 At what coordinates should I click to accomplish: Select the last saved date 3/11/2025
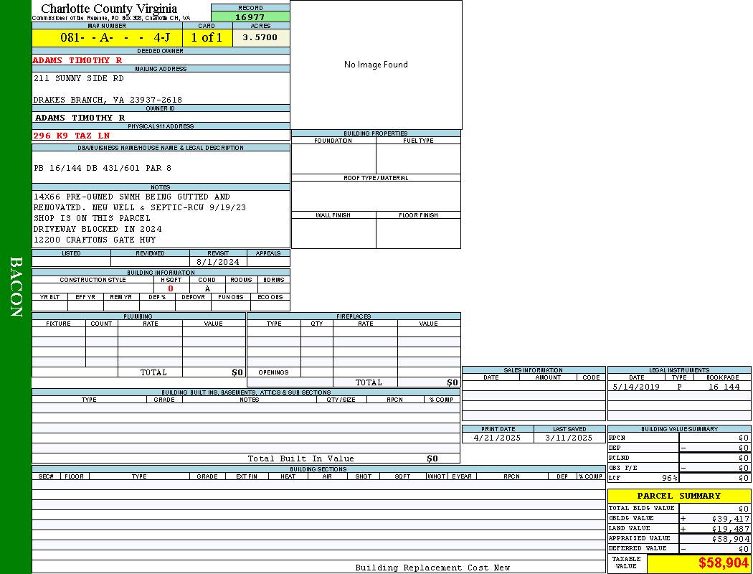569,438
